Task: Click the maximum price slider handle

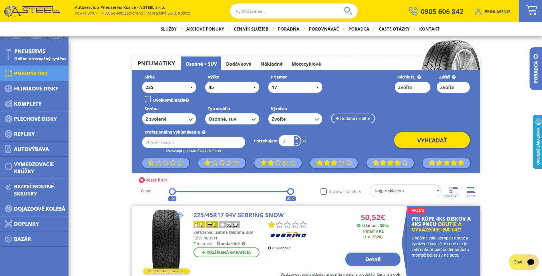Action: [290, 191]
